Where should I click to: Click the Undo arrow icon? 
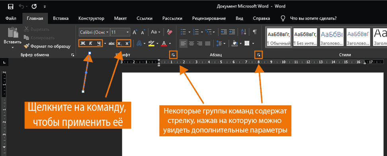click(21, 6)
